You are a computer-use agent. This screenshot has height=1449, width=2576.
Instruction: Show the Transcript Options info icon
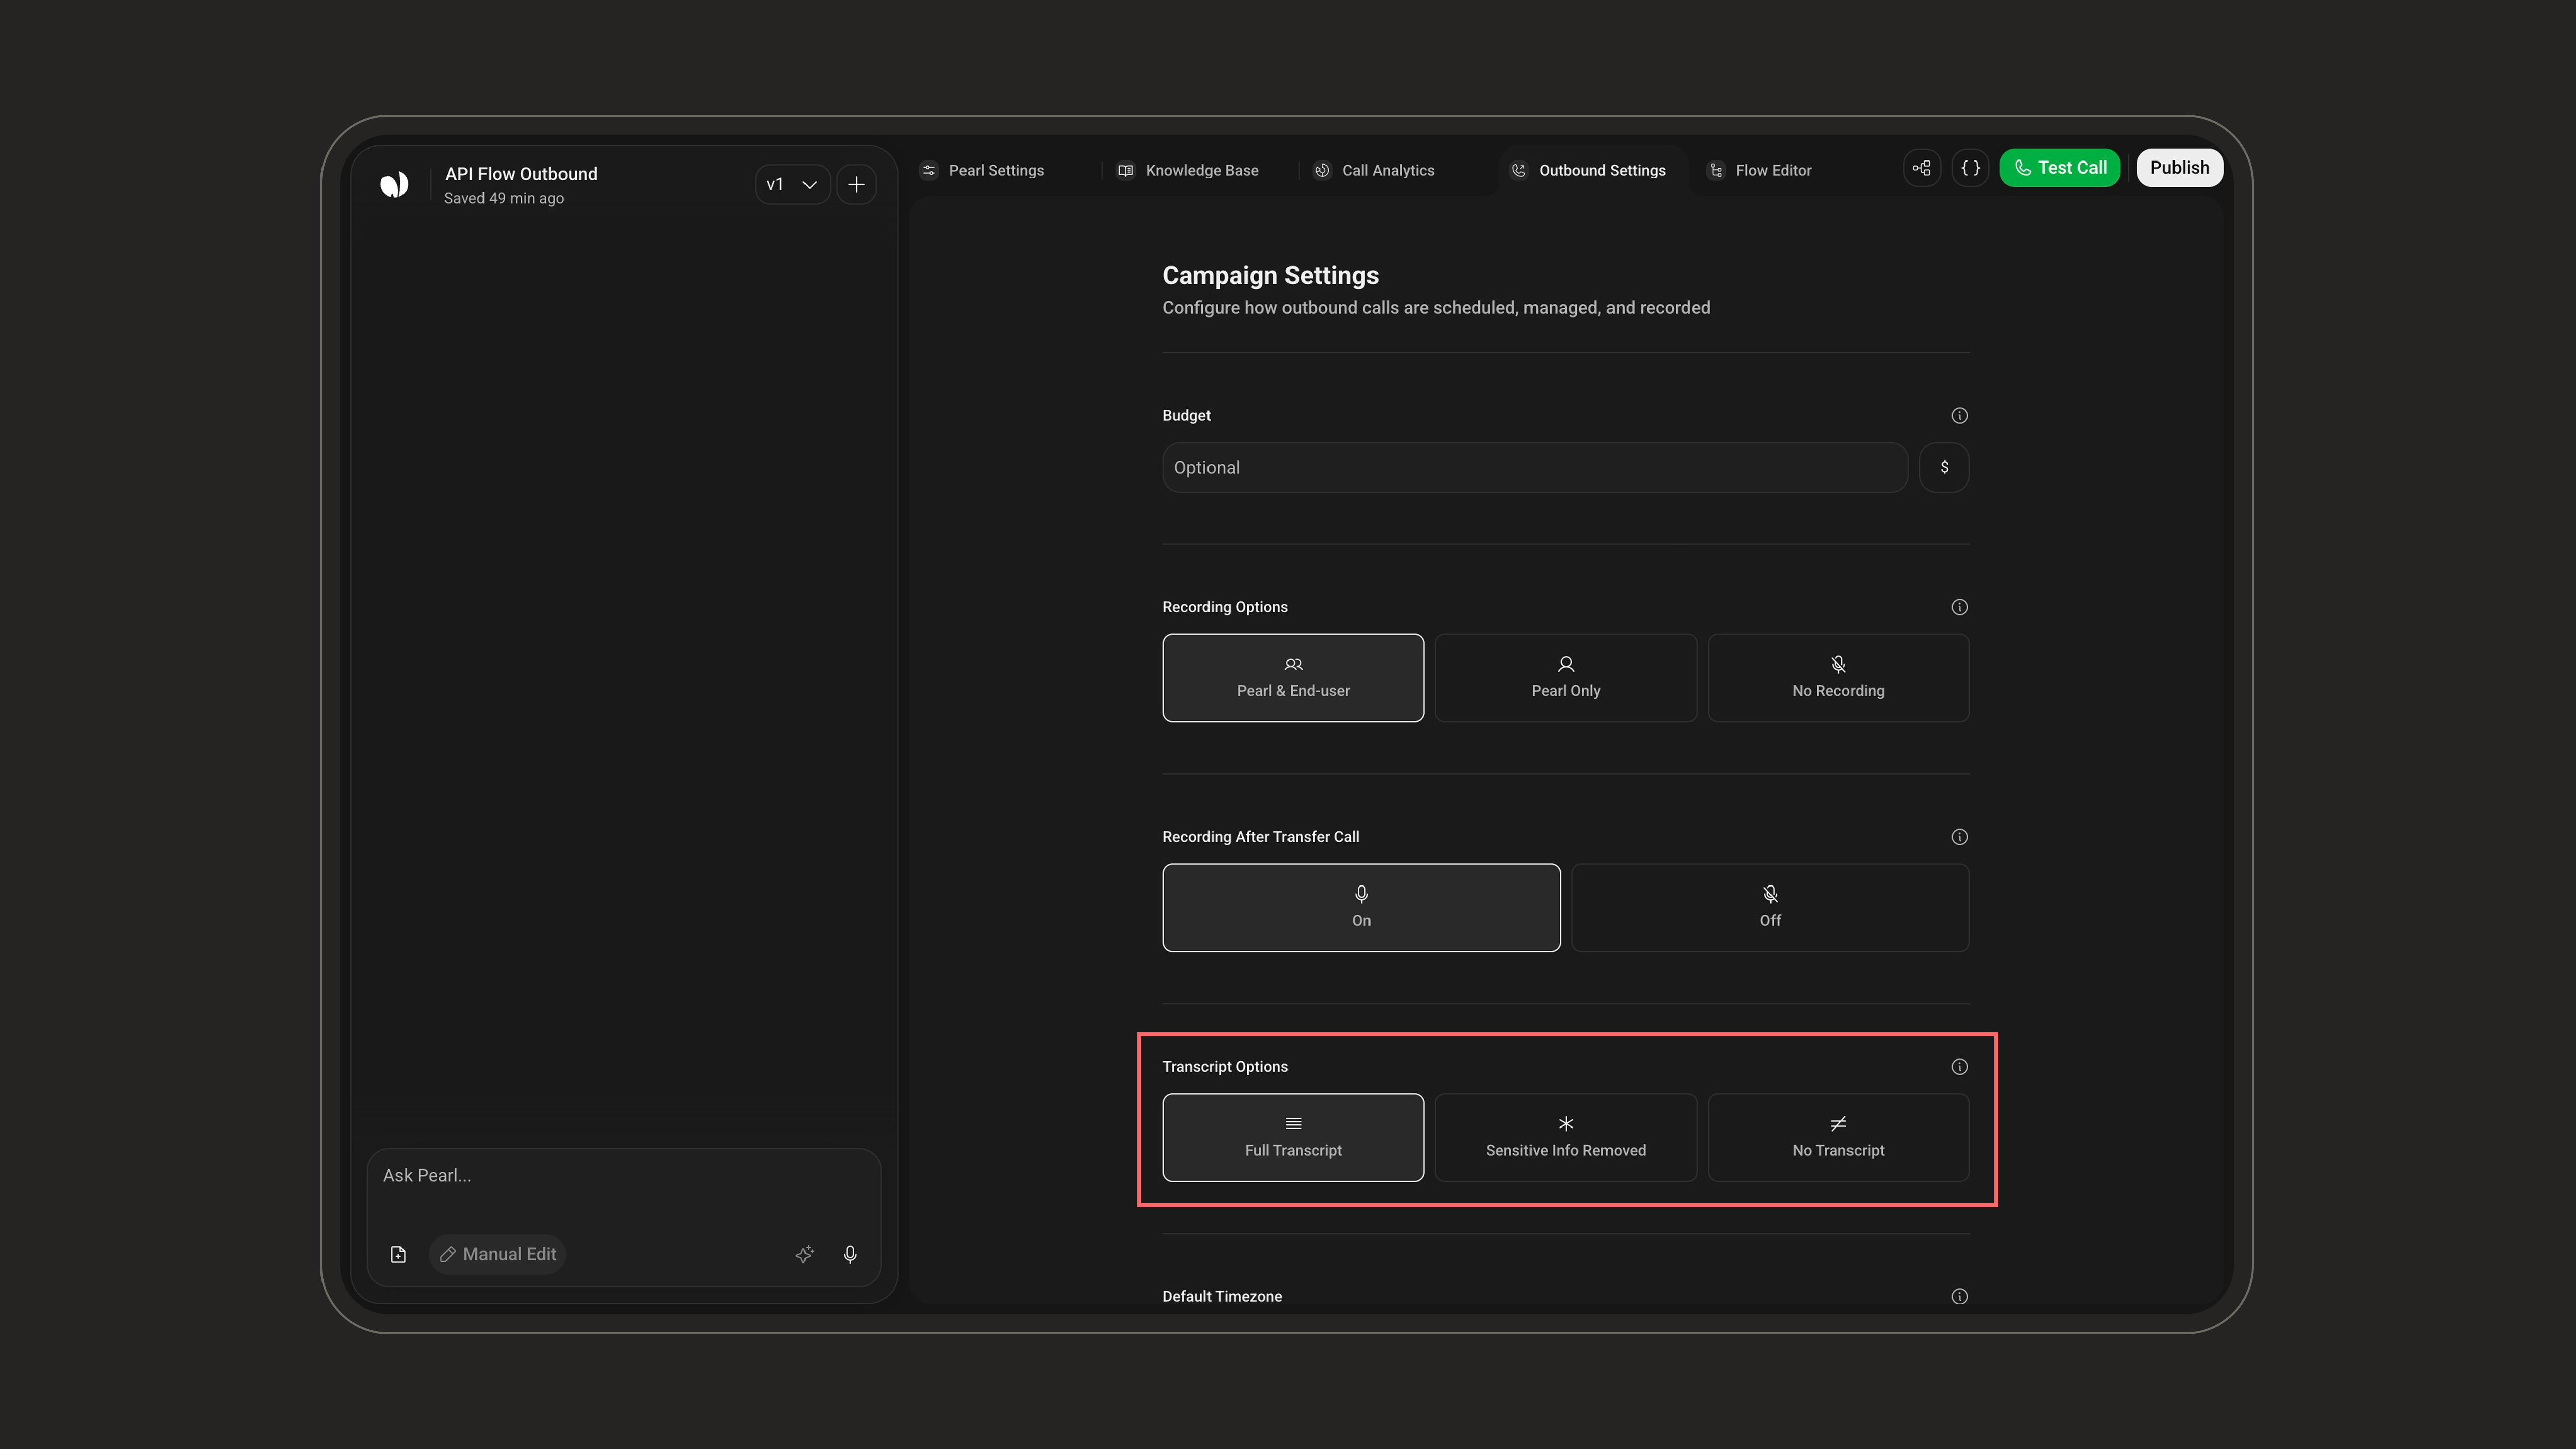click(1960, 1067)
